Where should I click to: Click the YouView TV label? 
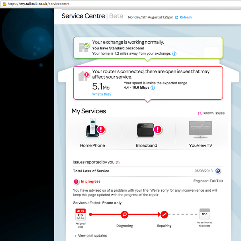tap(200, 145)
